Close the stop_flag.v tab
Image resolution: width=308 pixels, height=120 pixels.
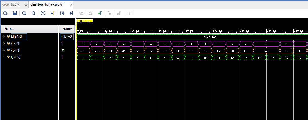(x=26, y=5)
